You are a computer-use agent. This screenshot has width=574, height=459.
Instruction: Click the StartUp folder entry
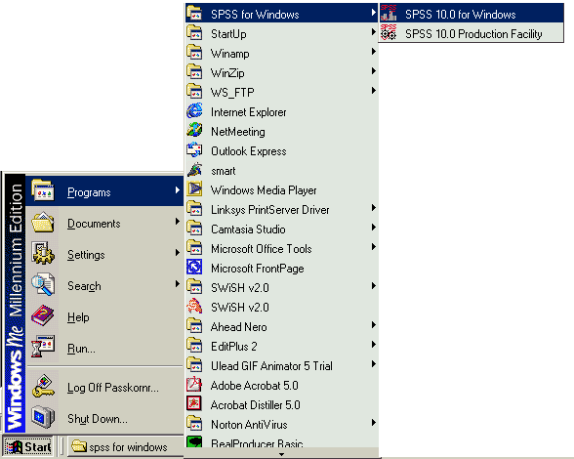282,33
